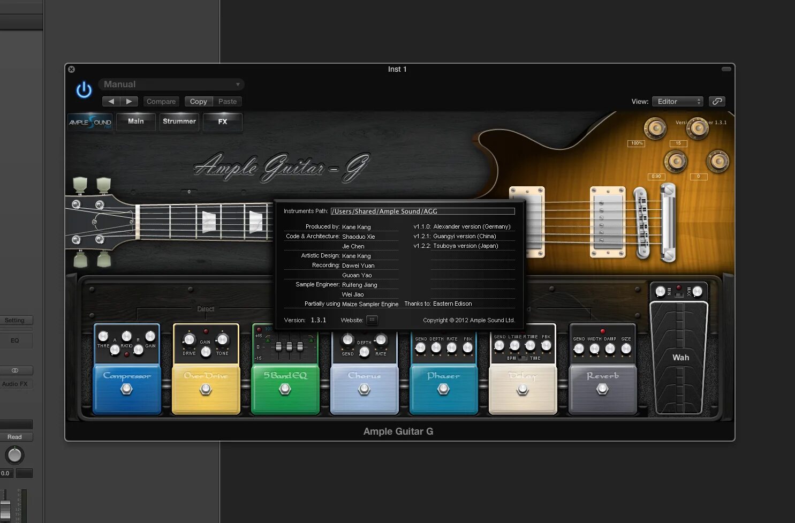Go to the next preset arrow

pyautogui.click(x=129, y=101)
